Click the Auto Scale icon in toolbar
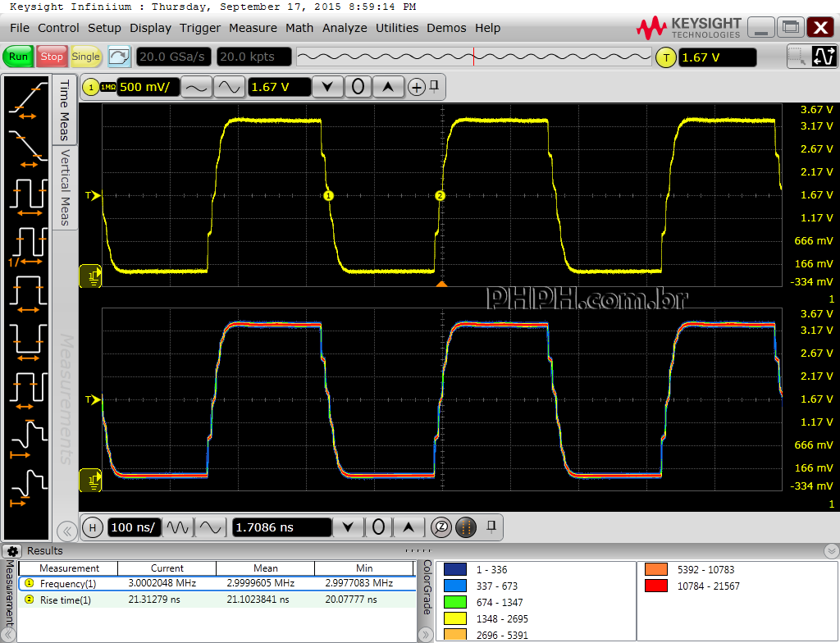The height and width of the screenshot is (643, 840). (823, 57)
